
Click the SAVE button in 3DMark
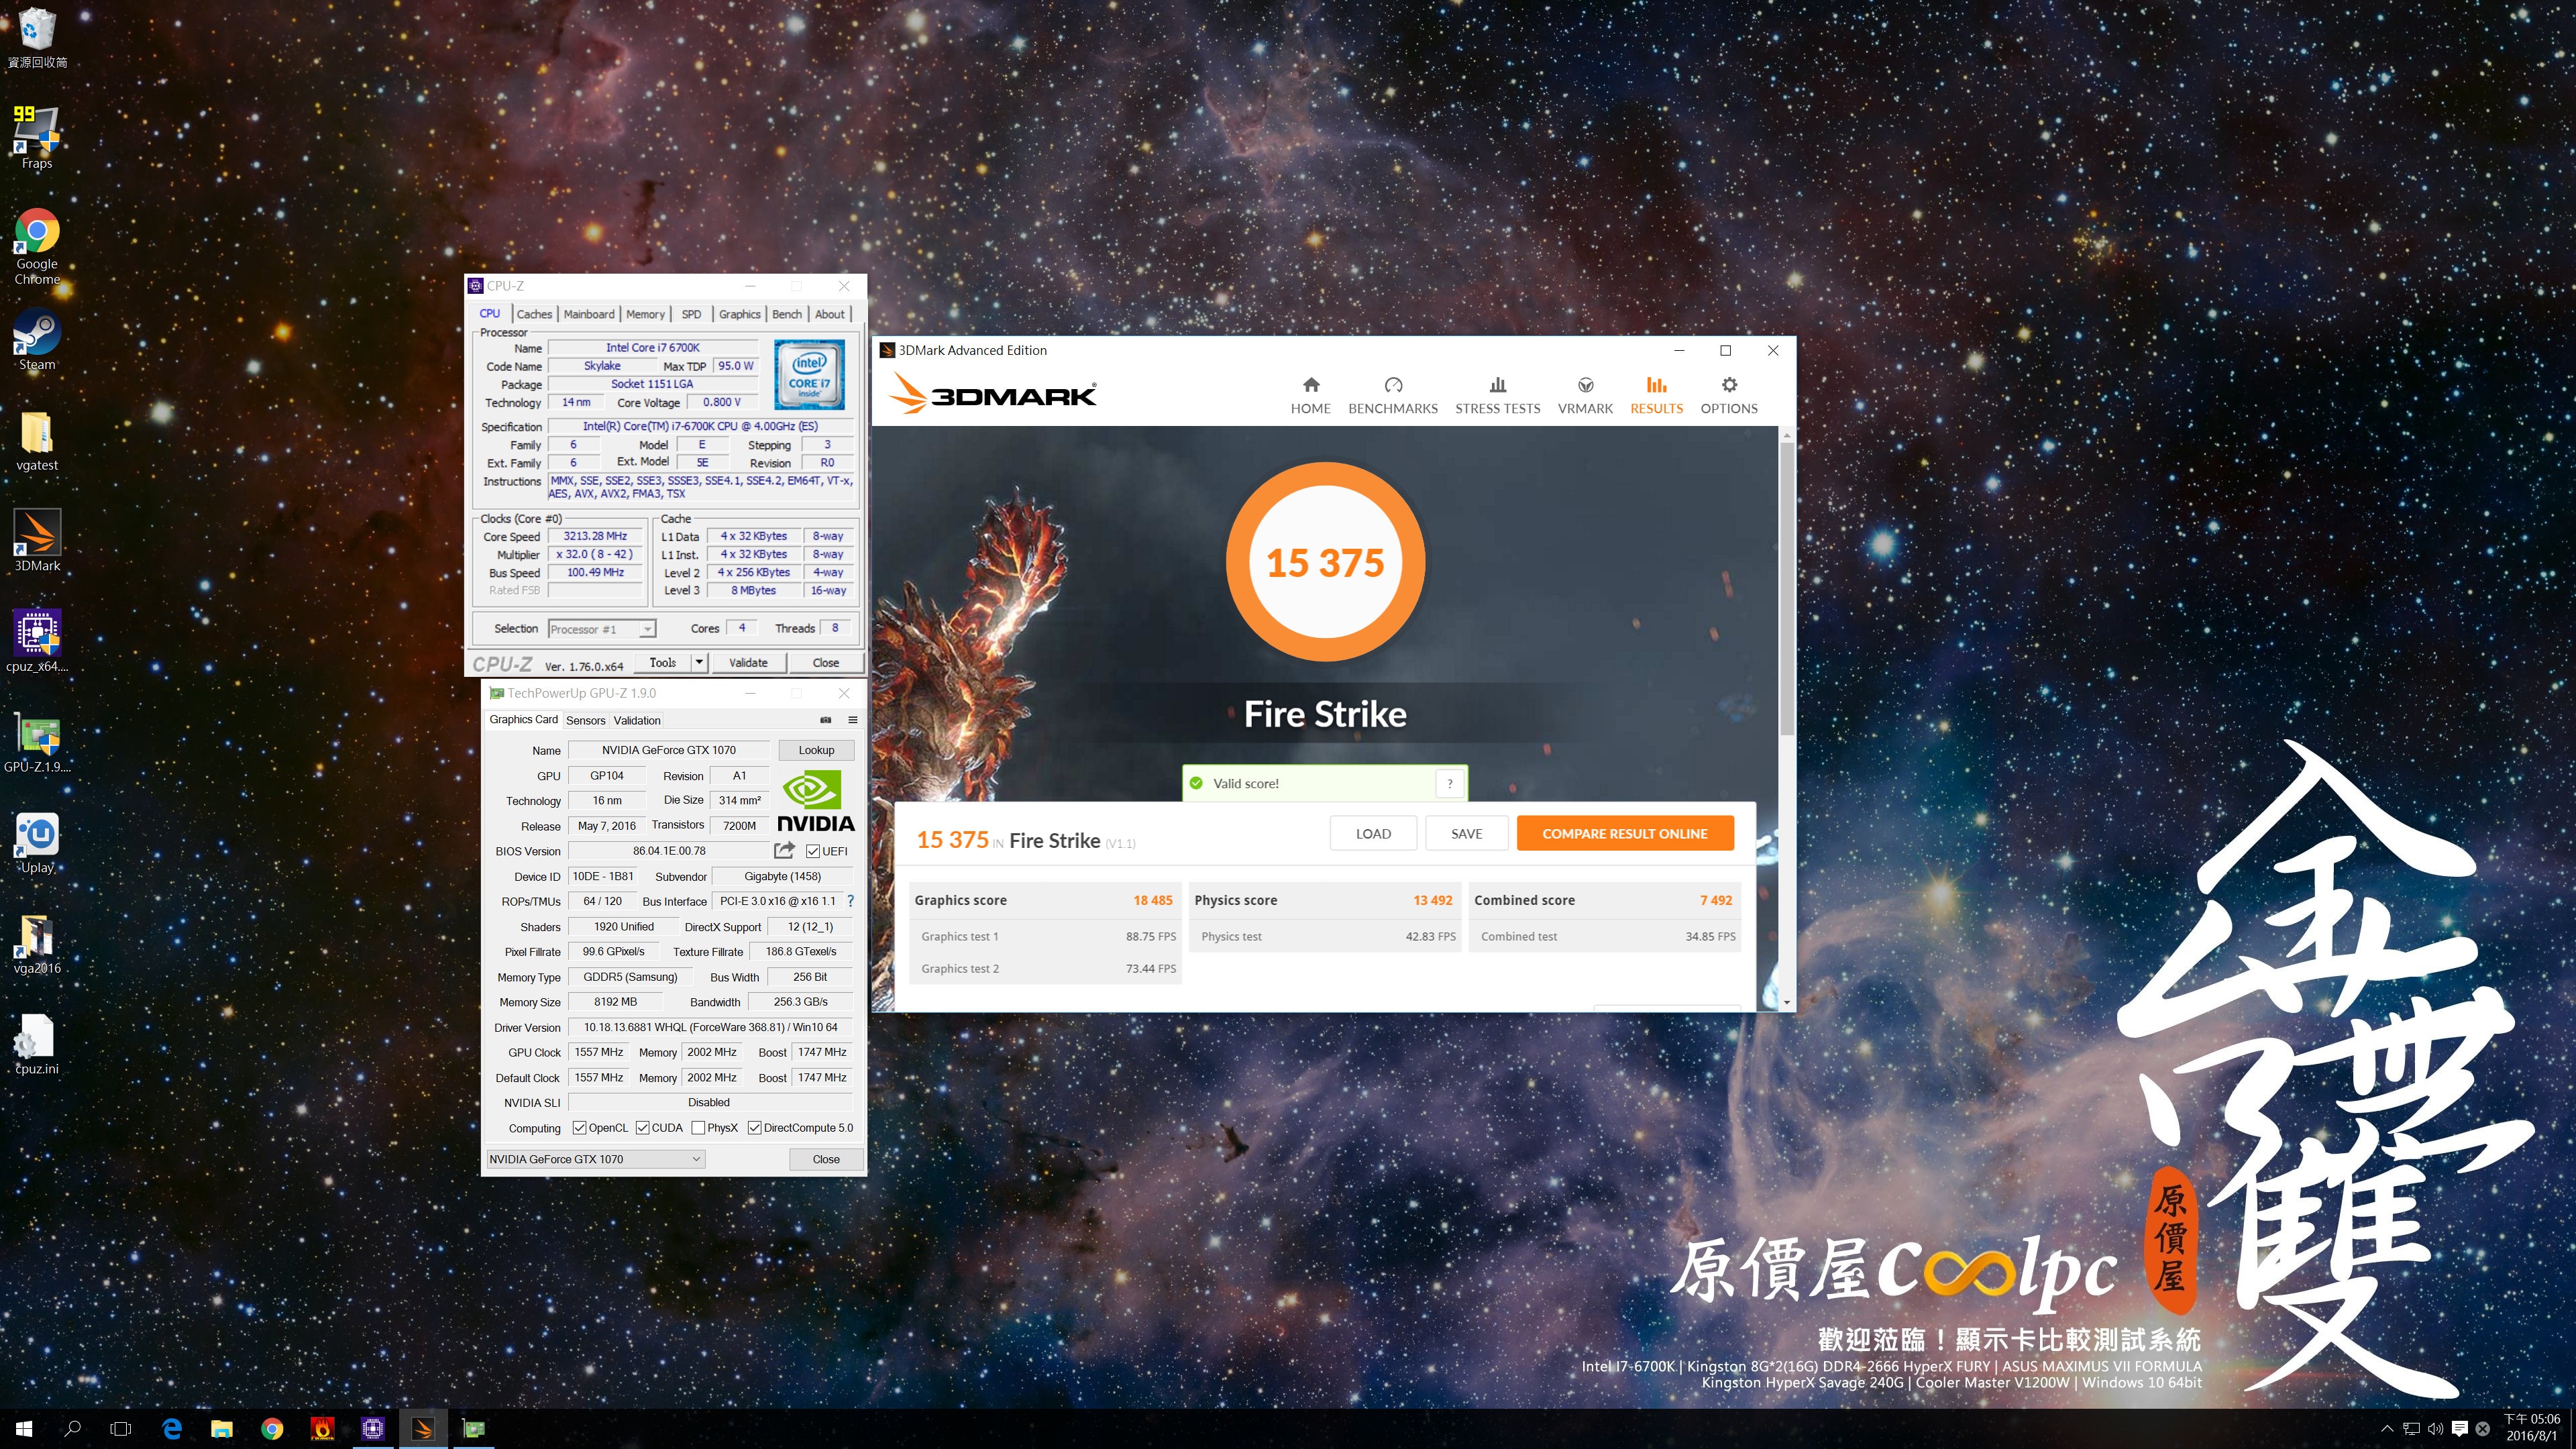click(x=1466, y=833)
